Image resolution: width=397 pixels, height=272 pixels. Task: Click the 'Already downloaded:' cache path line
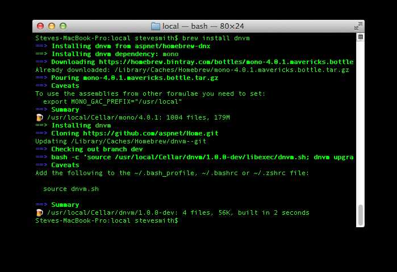pos(192,70)
